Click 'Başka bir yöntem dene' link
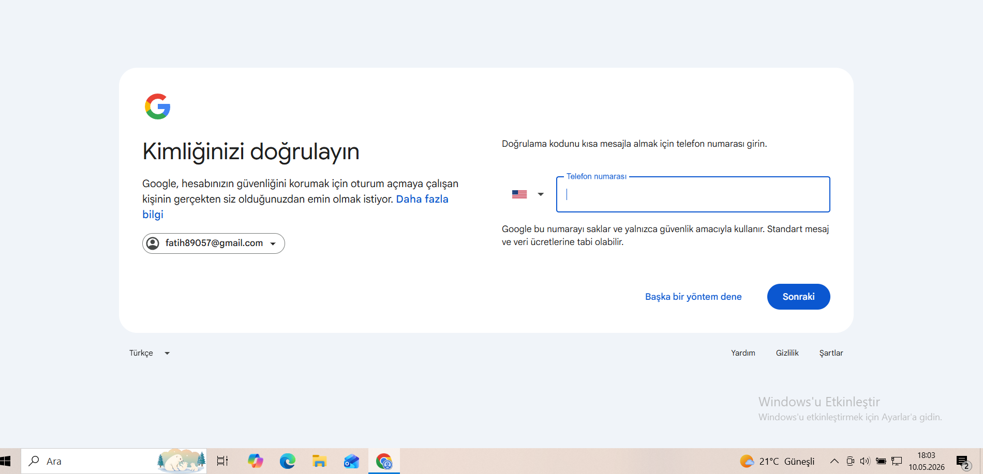 pos(693,297)
